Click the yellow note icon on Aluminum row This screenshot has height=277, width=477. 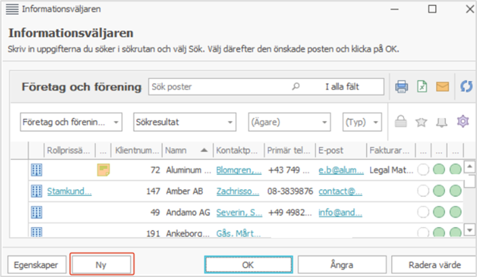coord(103,171)
